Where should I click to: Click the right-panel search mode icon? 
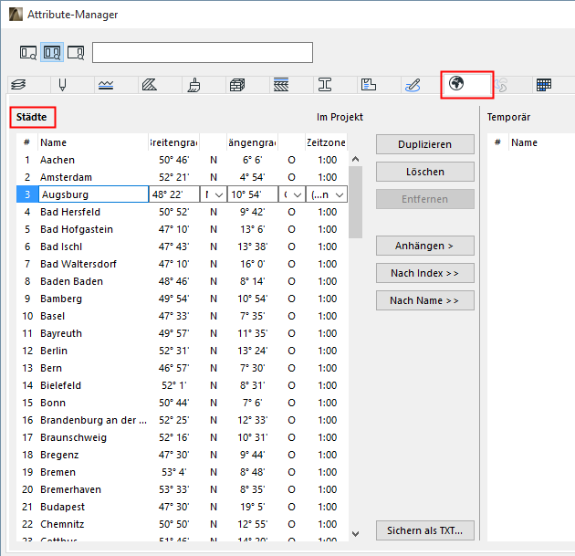coord(76,52)
